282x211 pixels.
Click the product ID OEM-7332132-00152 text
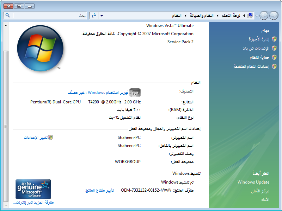pyautogui.click(x=146, y=190)
